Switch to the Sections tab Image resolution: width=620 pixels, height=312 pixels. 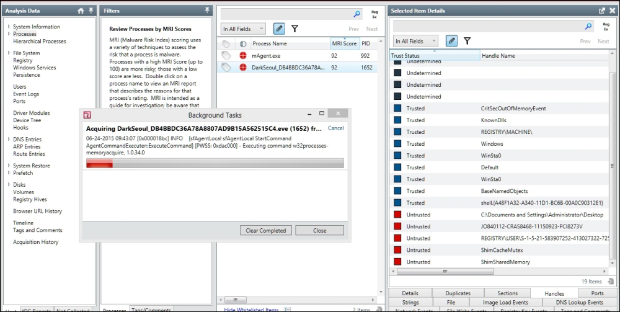tap(507, 293)
